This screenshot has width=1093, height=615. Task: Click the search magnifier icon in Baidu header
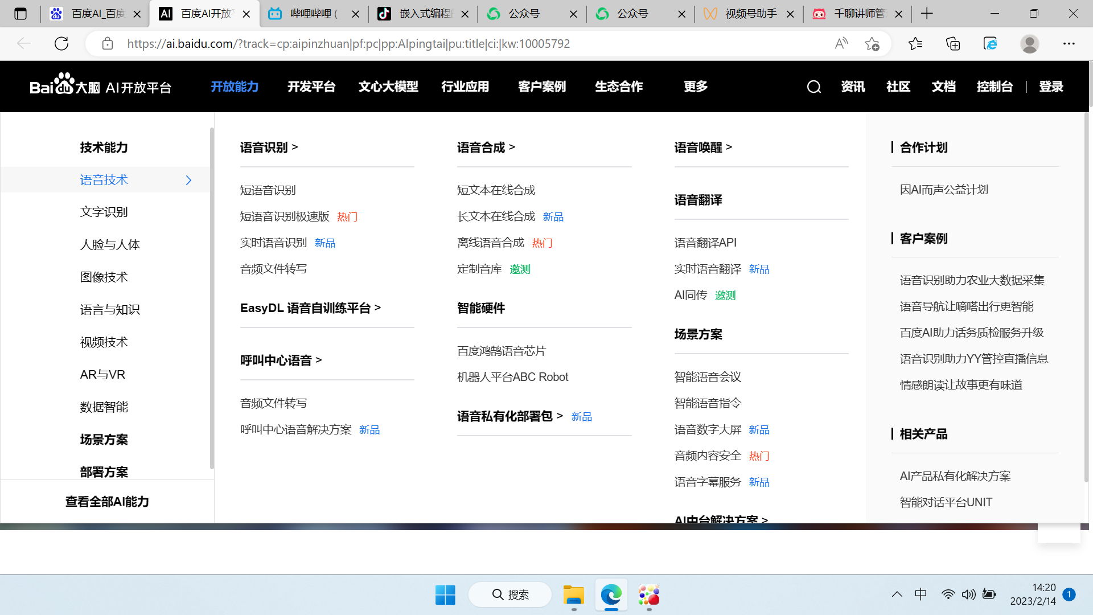(814, 87)
